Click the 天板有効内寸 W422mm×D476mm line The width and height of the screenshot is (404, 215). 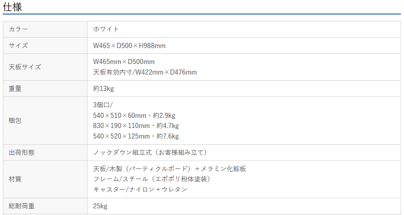coord(145,72)
